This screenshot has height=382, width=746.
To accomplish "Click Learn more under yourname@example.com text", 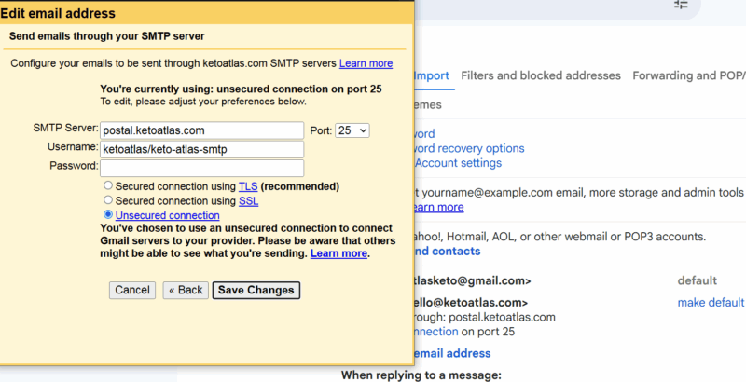I will (438, 207).
